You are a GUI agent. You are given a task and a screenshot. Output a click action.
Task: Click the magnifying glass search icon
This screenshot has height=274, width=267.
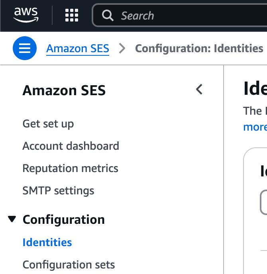(x=108, y=16)
